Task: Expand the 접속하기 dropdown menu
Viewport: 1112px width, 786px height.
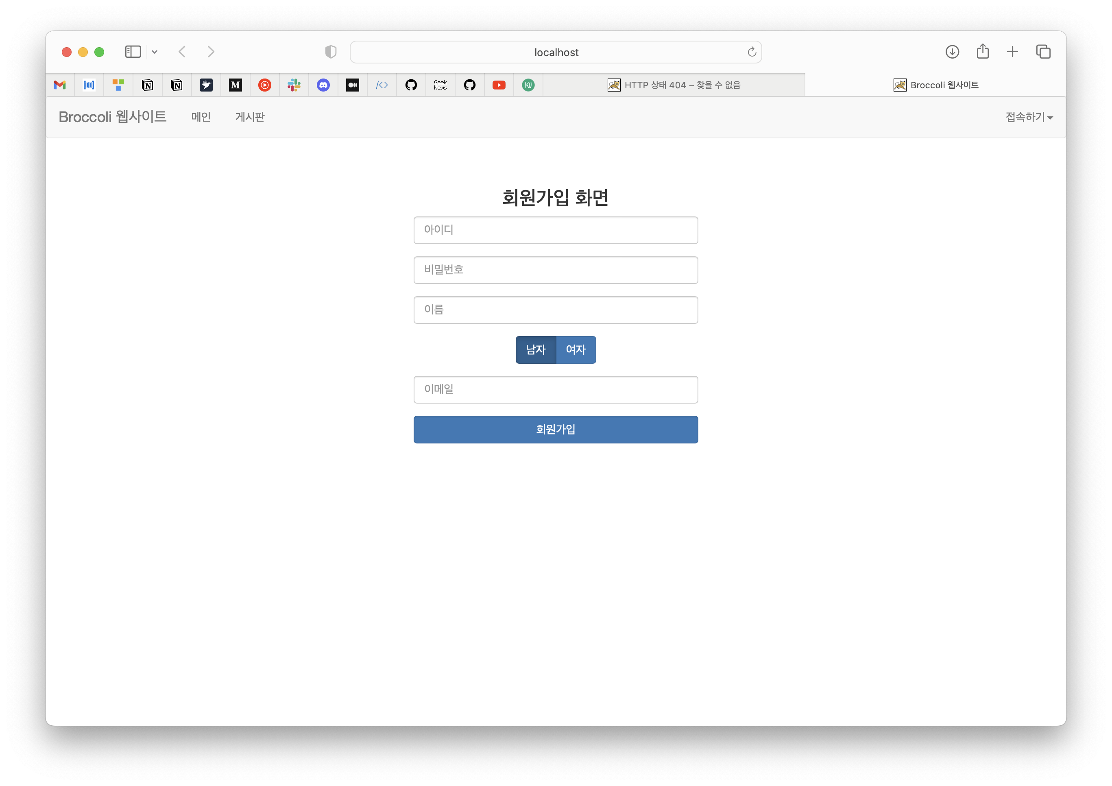Action: pyautogui.click(x=1029, y=117)
